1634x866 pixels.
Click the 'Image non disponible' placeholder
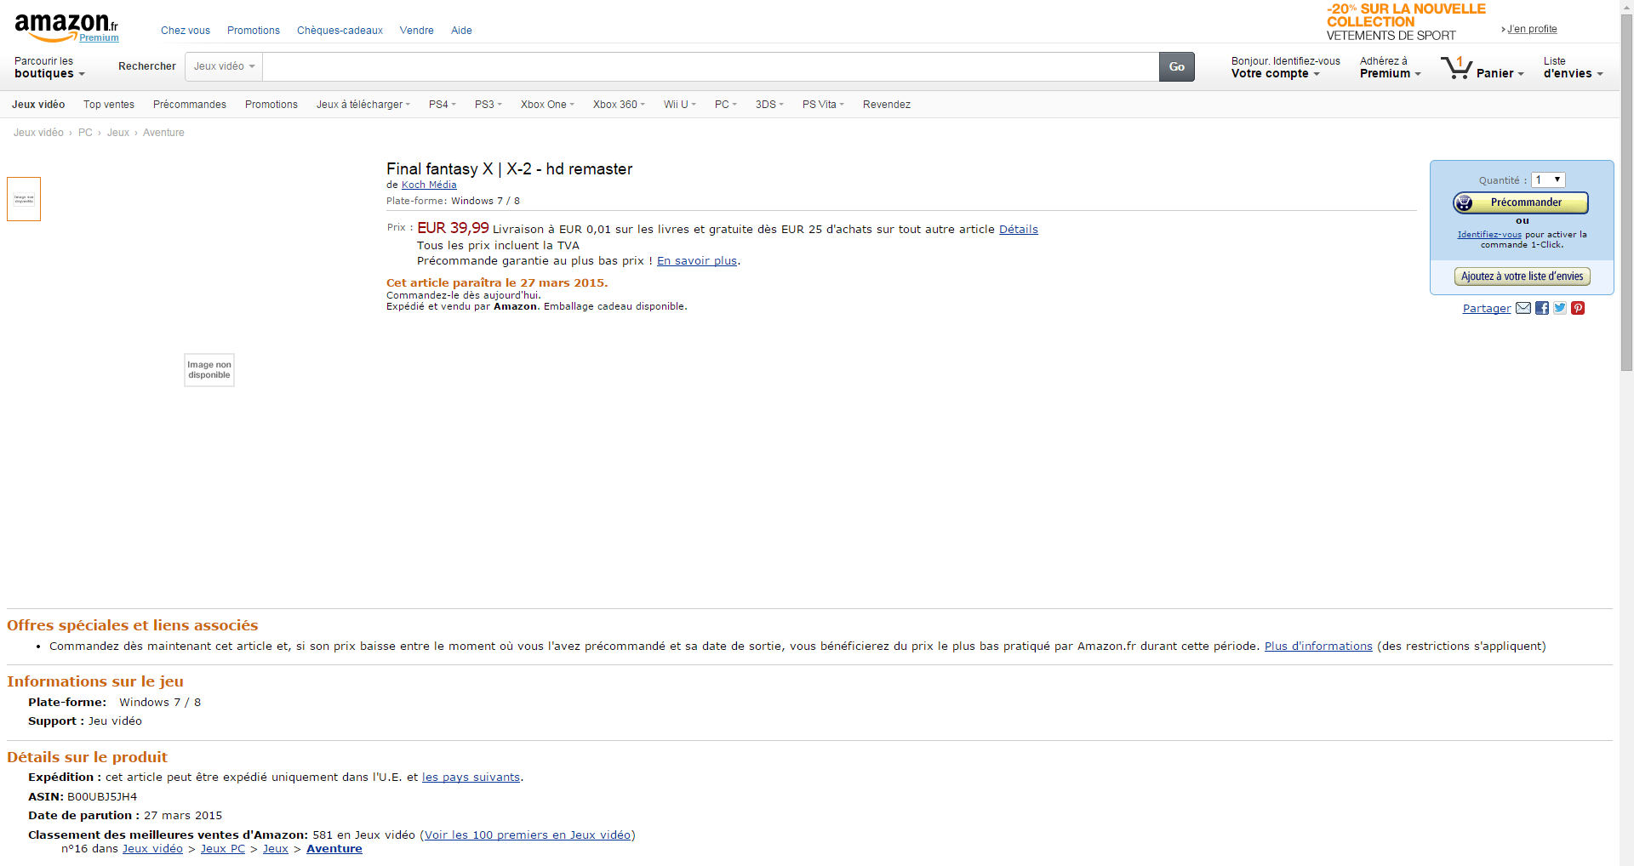(x=209, y=370)
